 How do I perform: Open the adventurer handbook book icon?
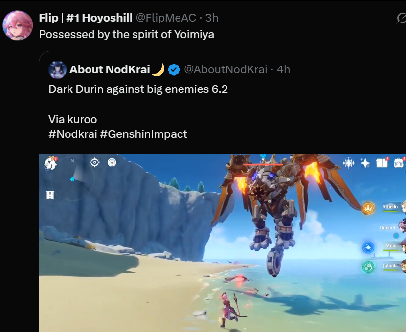(x=383, y=163)
